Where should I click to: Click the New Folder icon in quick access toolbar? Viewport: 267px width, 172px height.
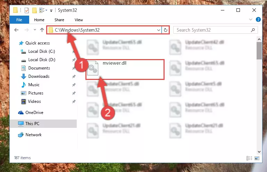[34, 10]
